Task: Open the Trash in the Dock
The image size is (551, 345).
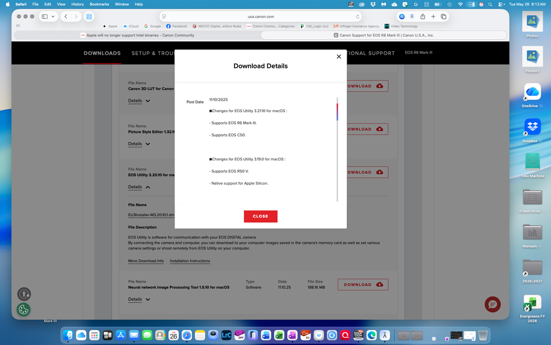Action: coord(483,335)
